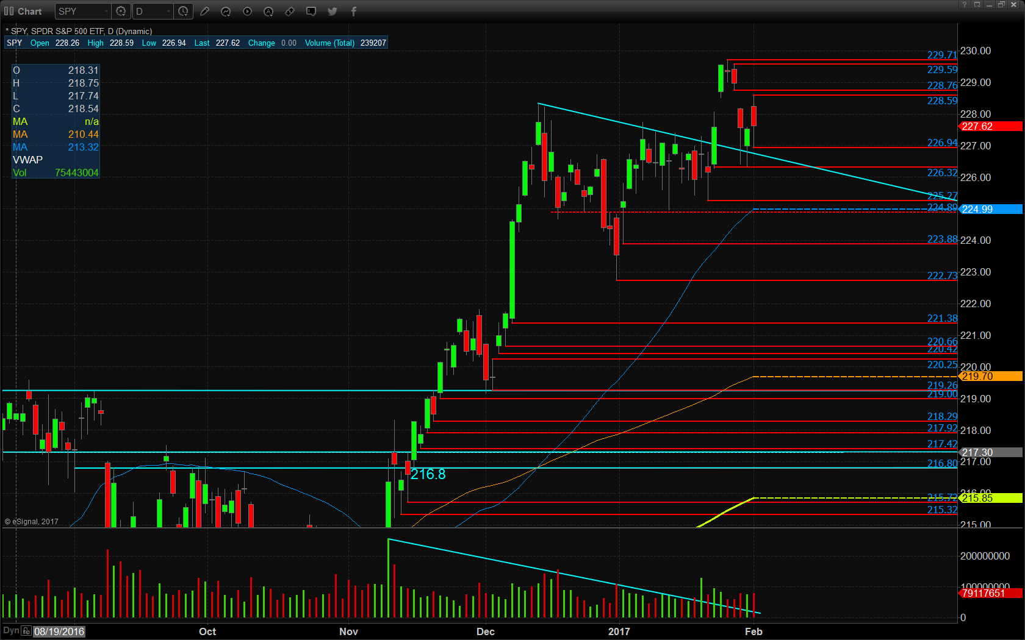The width and height of the screenshot is (1025, 640).
Task: Open the chat comment bubble icon
Action: [311, 11]
